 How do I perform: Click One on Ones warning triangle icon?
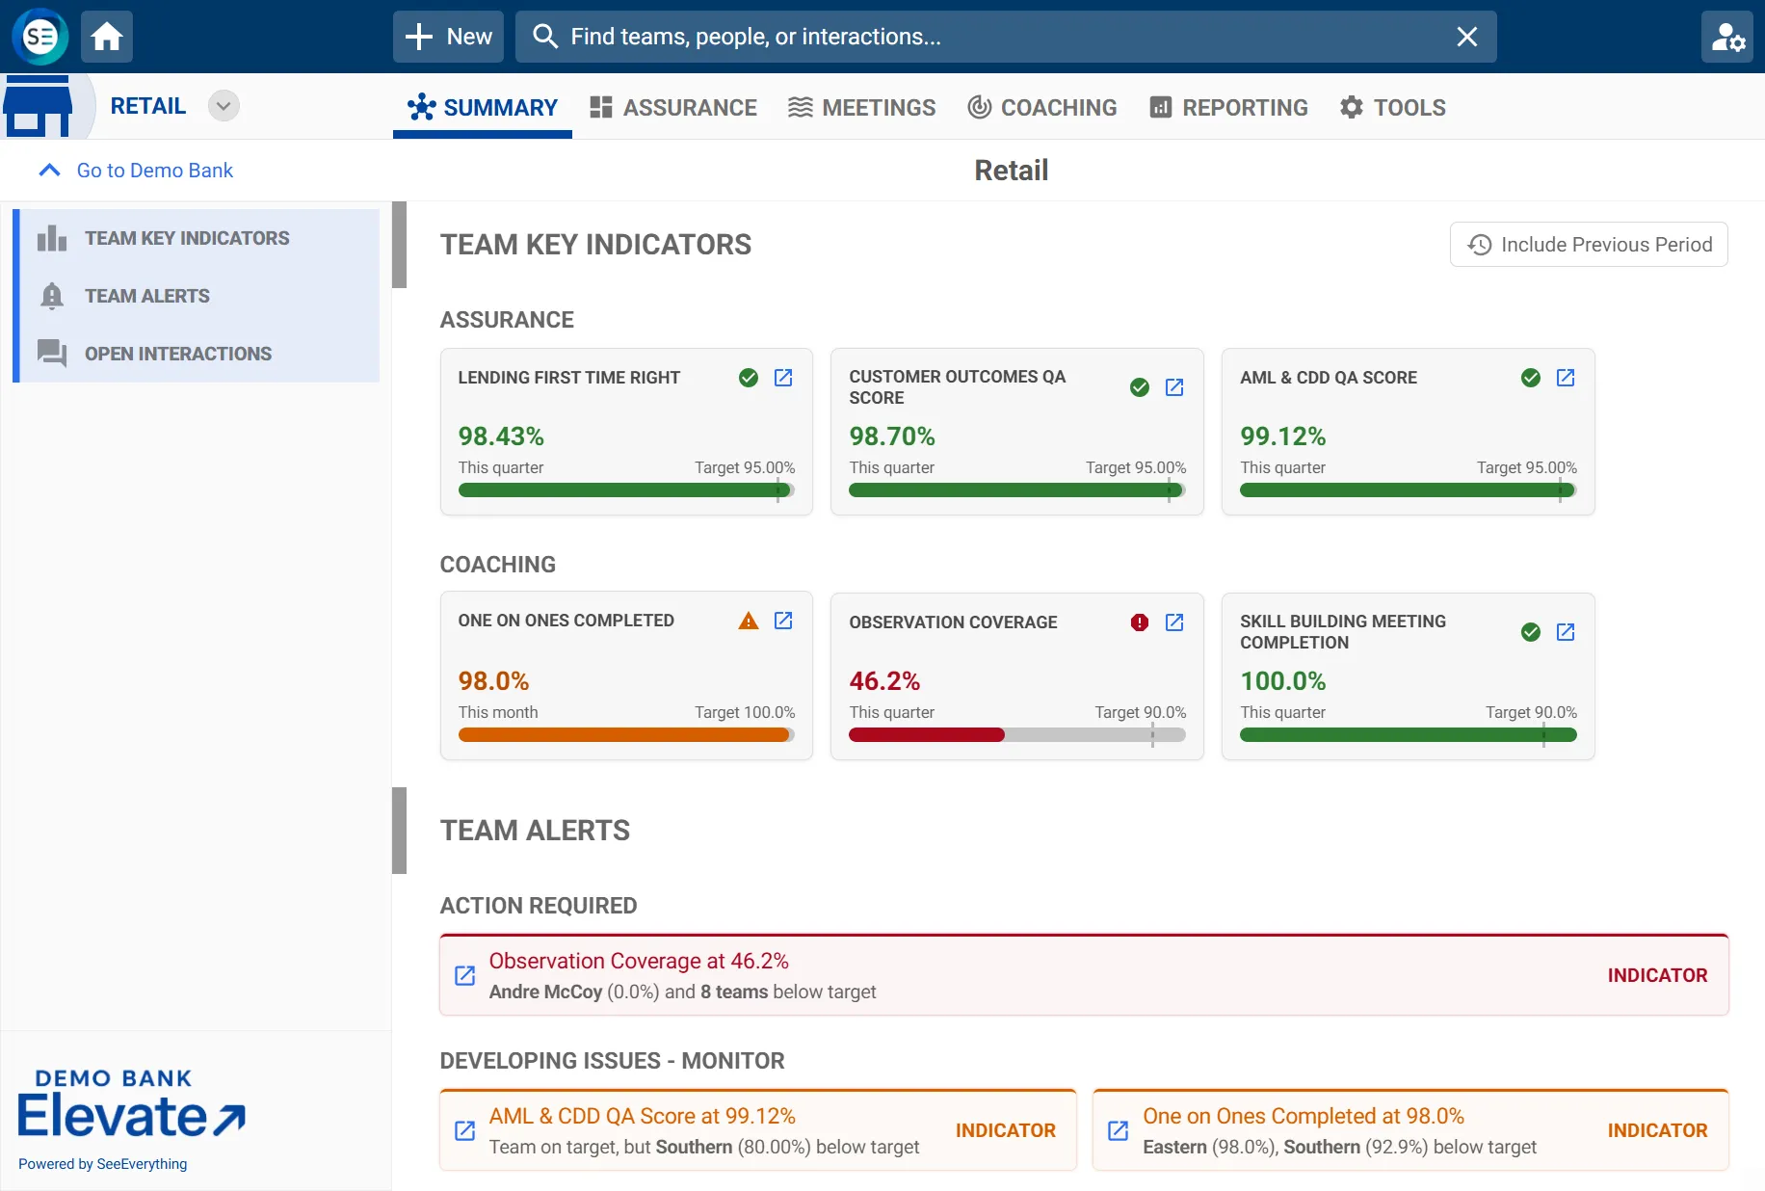(x=749, y=621)
